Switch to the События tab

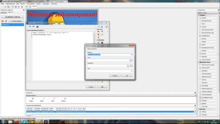(x=10, y=12)
